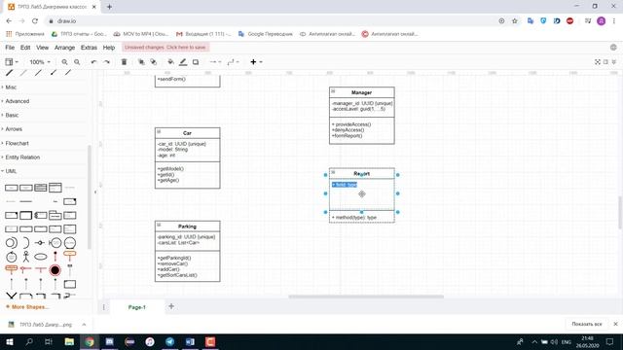
Task: Pick line color pencil tool
Action: pyautogui.click(x=183, y=62)
